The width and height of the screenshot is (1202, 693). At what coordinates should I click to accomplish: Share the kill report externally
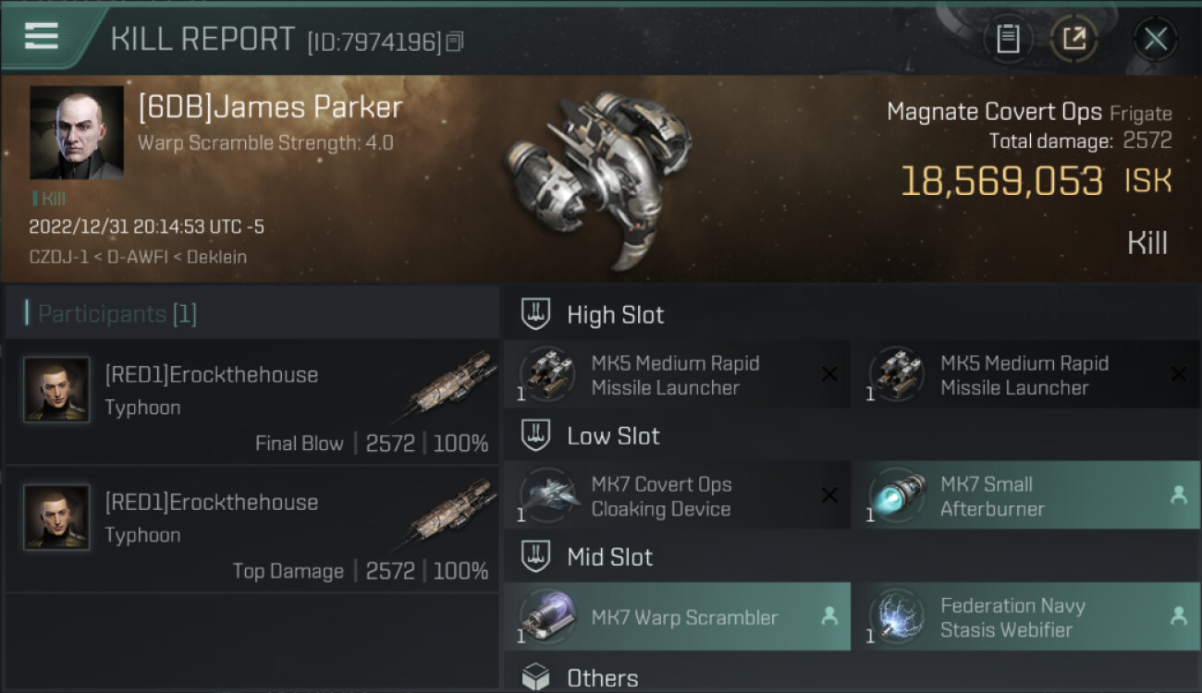point(1073,39)
